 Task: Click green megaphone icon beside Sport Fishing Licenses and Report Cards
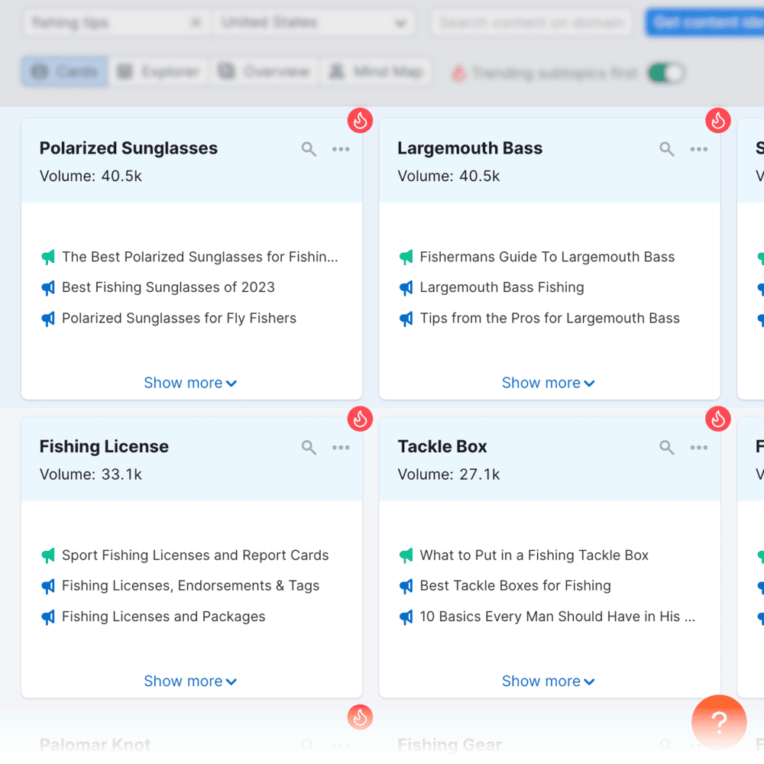48,555
